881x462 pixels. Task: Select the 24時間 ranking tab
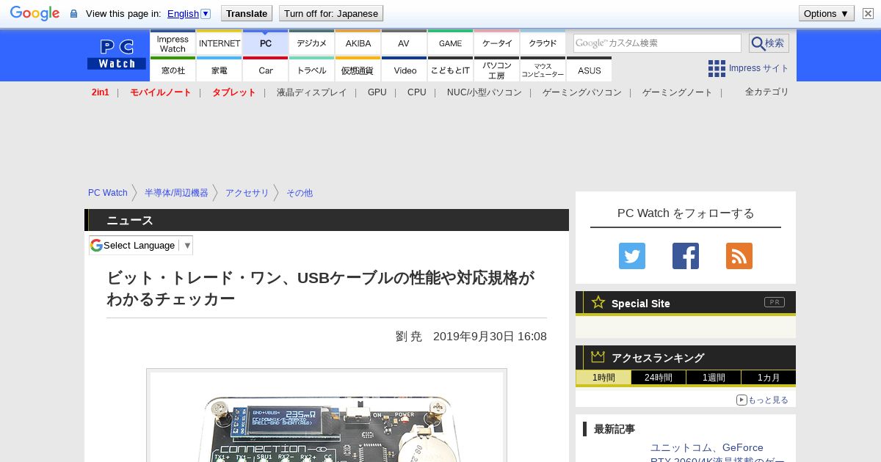[x=659, y=378]
